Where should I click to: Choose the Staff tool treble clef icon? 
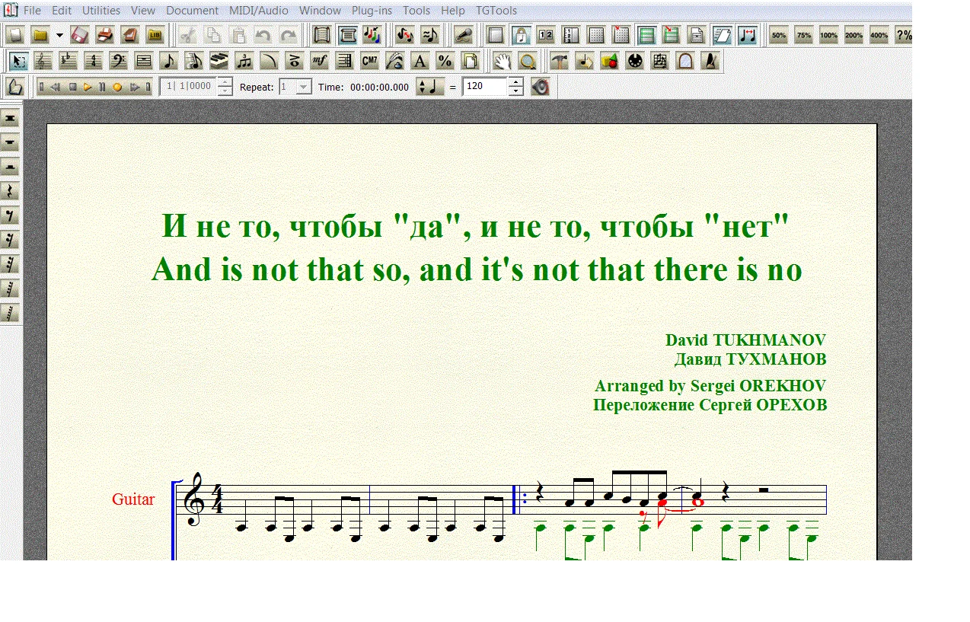click(43, 61)
